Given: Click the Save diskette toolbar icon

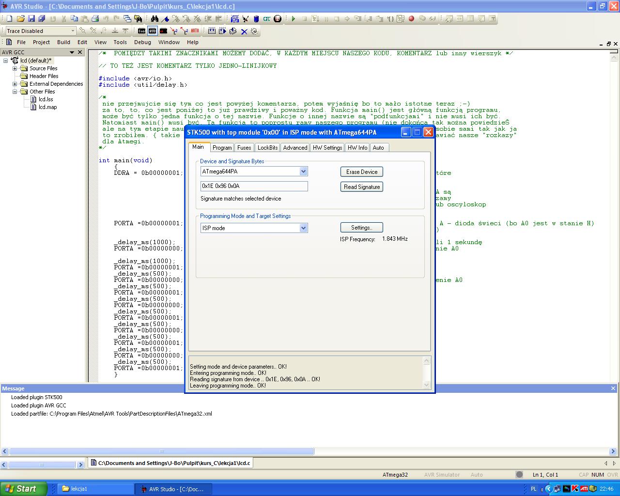Looking at the screenshot, I should (31, 19).
